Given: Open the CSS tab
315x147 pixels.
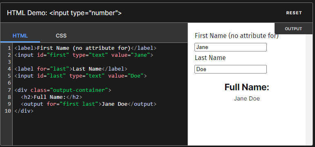Looking at the screenshot, I should pos(61,36).
